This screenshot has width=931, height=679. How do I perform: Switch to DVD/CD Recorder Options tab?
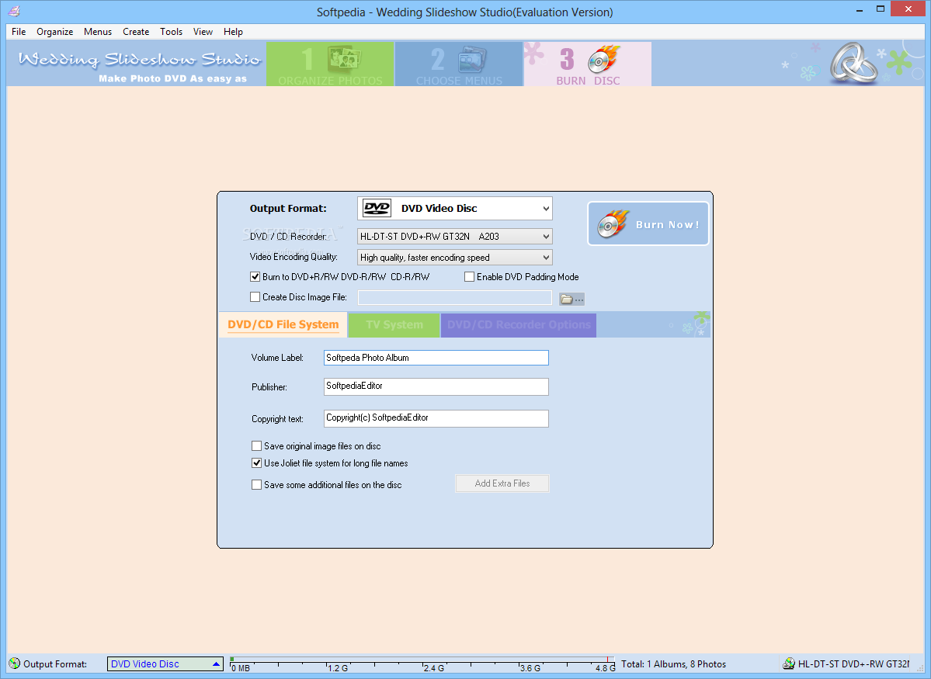tap(519, 324)
